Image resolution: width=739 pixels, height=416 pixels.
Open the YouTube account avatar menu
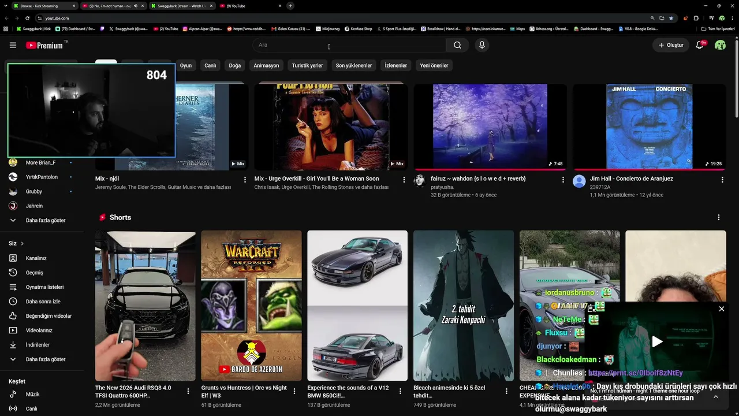pyautogui.click(x=720, y=45)
